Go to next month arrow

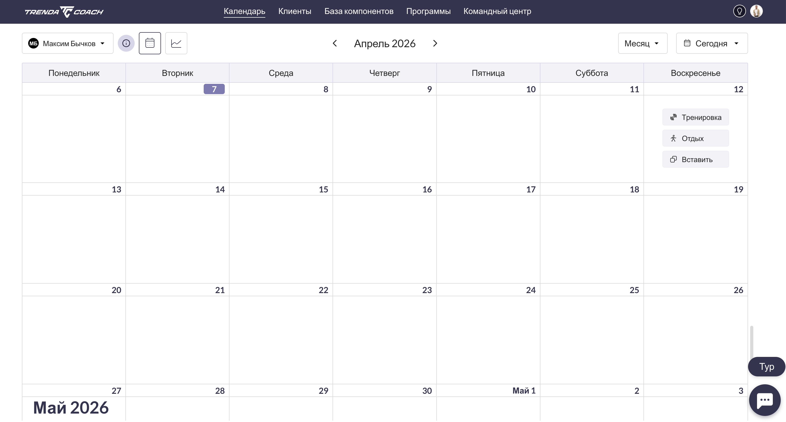tap(435, 43)
